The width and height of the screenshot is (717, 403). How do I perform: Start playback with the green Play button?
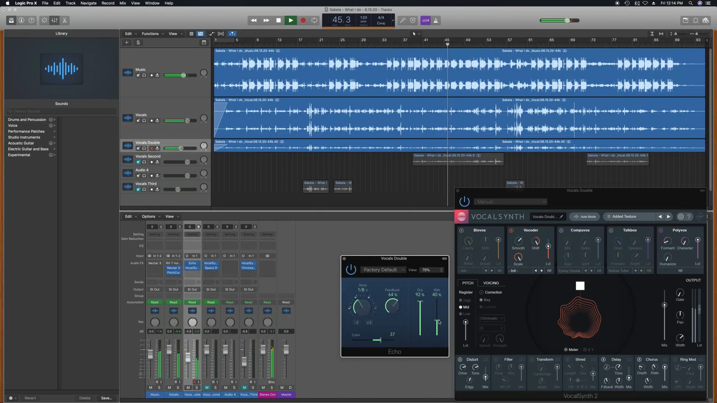tap(291, 20)
